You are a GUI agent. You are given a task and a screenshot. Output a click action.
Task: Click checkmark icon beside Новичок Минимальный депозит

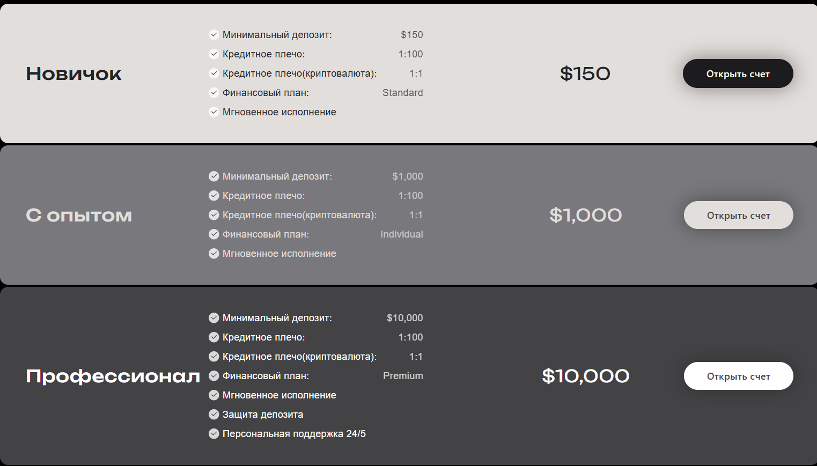[214, 35]
